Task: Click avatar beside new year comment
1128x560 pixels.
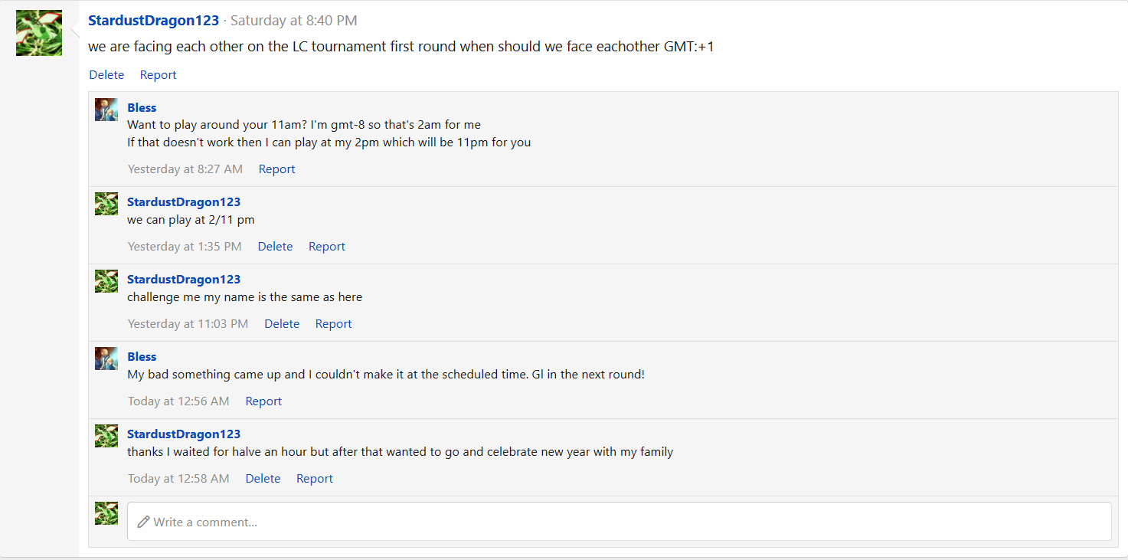Action: coord(106,436)
